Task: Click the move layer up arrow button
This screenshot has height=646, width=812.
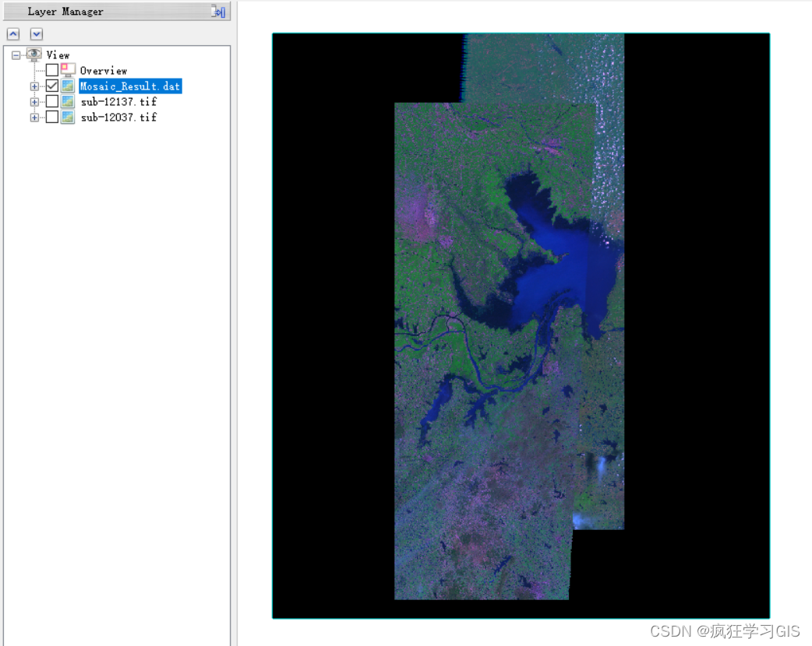Action: pyautogui.click(x=13, y=34)
